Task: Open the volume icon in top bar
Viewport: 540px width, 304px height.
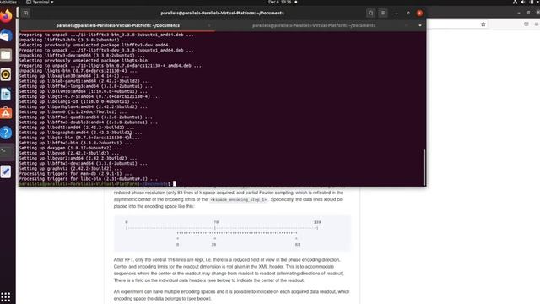Action: (523, 2)
